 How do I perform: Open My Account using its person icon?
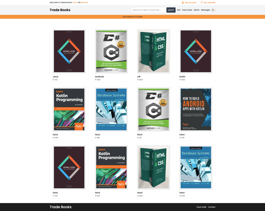click(x=183, y=2)
